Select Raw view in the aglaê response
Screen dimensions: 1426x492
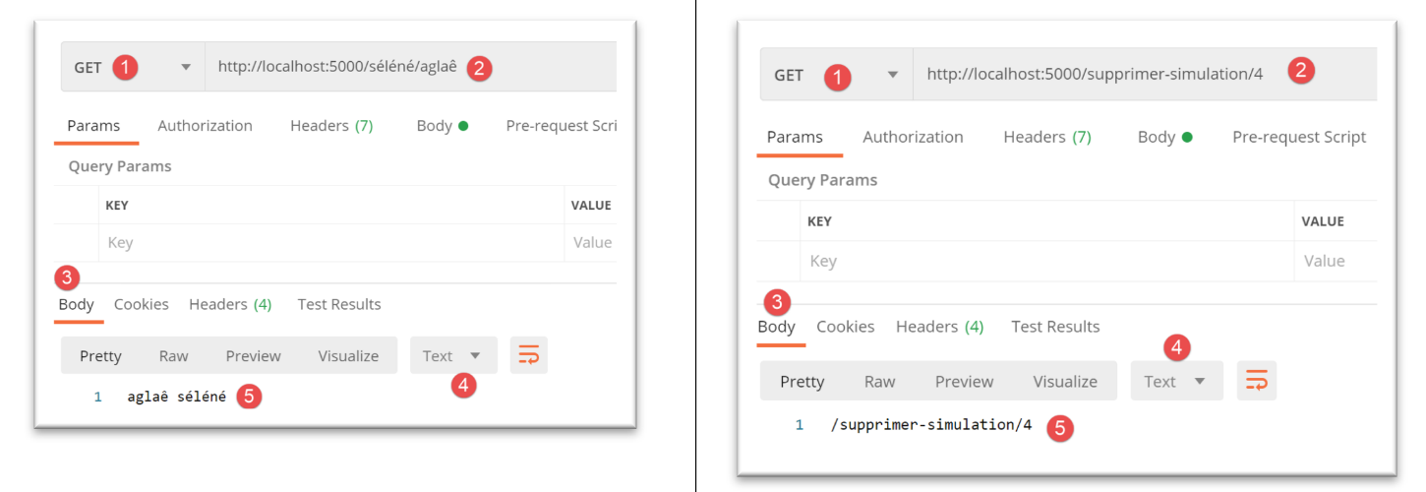pos(173,356)
